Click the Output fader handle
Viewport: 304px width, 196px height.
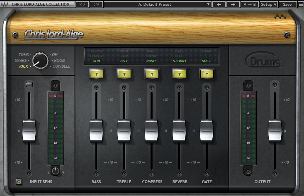point(275,130)
